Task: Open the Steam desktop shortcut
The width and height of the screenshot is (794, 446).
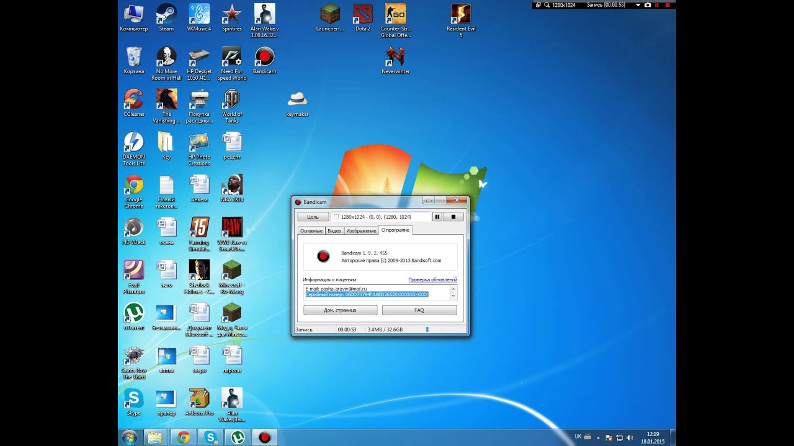Action: (x=166, y=18)
